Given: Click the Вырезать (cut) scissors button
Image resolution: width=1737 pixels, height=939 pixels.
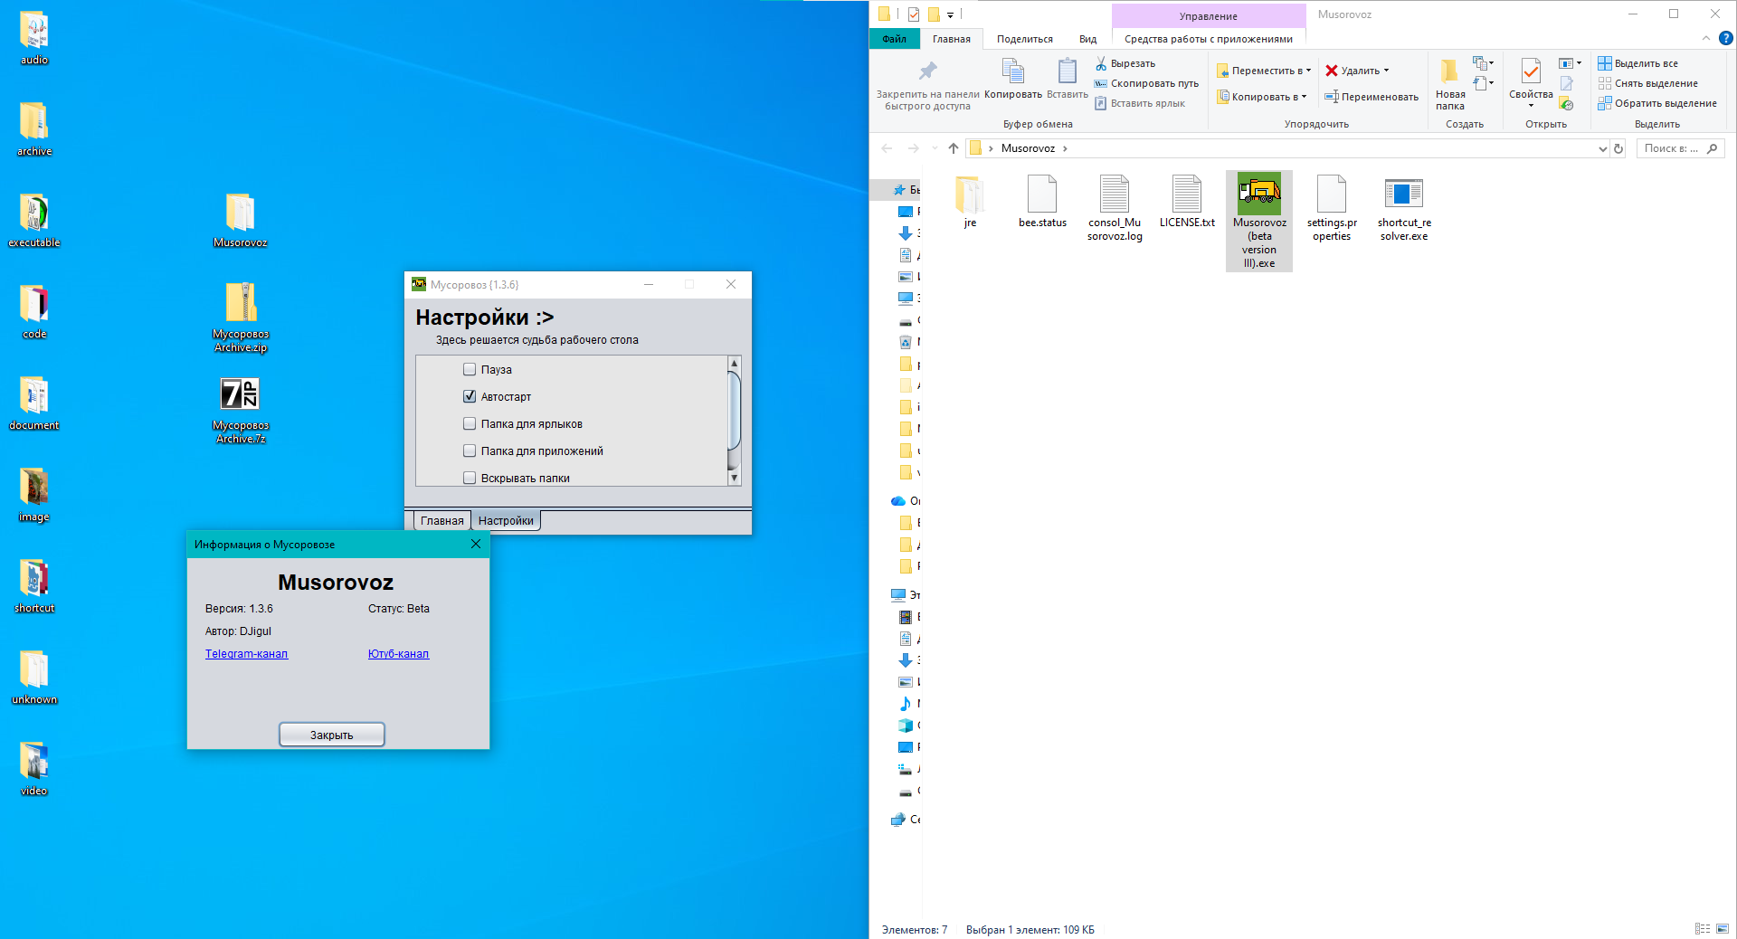Looking at the screenshot, I should 1125,63.
